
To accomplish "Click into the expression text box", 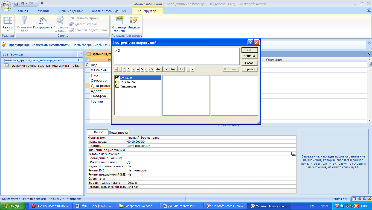I will 177,56.
